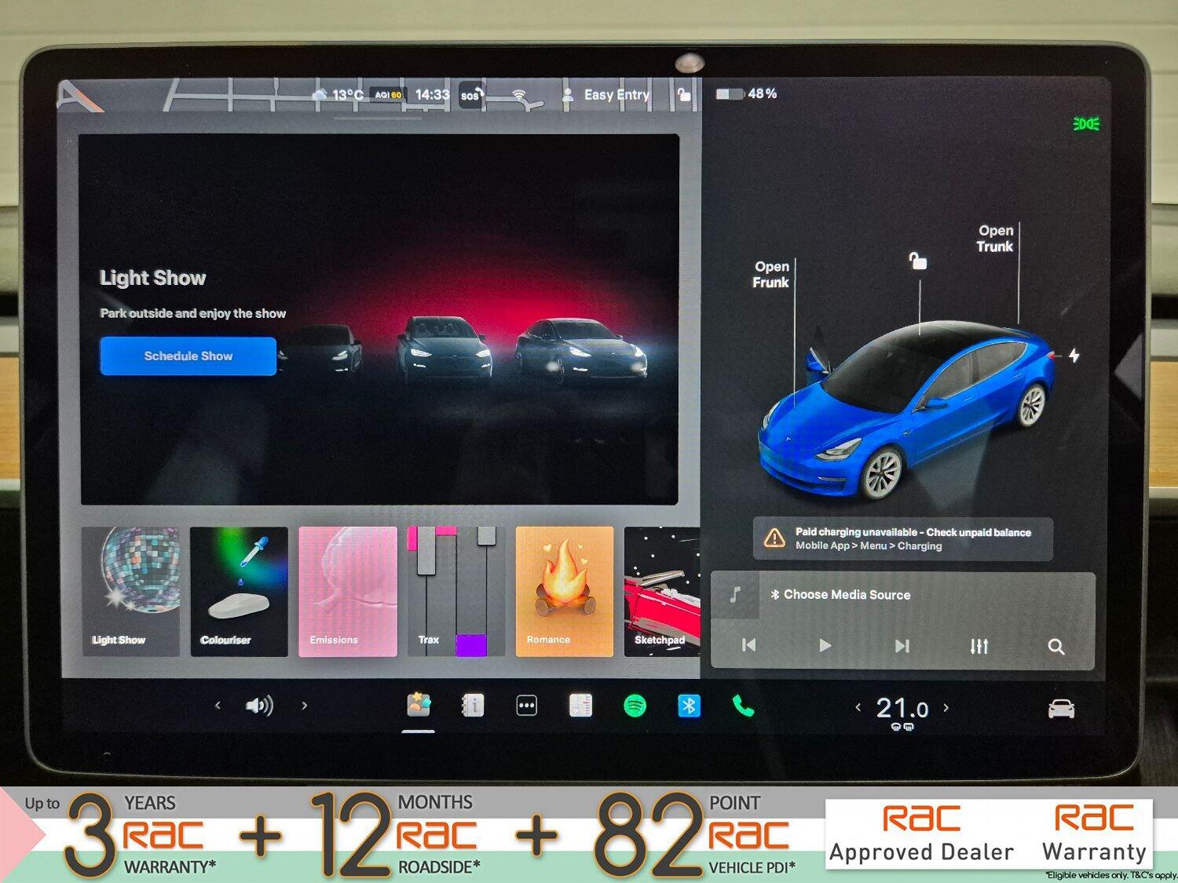Select the Colouriser toybox tile
This screenshot has height=883, width=1178.
point(239,591)
